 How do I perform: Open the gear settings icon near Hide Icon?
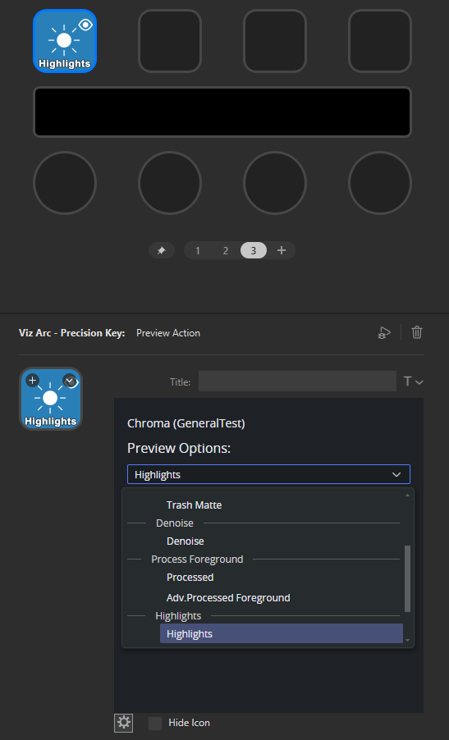[124, 723]
